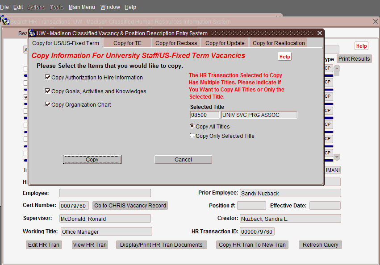Screen dimensions: 380x265
Task: Click Help button in Search HR Transactions window
Action: (x=361, y=46)
